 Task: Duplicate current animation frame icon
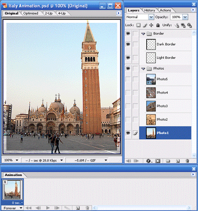point(78,208)
